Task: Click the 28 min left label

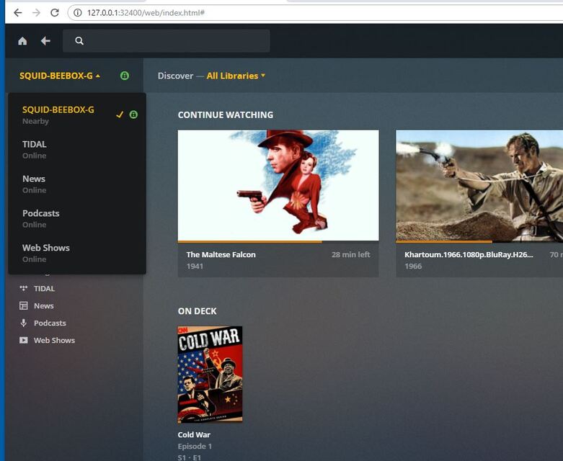Action: point(351,254)
